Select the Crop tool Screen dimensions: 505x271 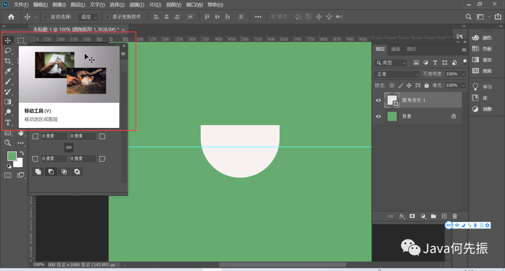point(8,61)
